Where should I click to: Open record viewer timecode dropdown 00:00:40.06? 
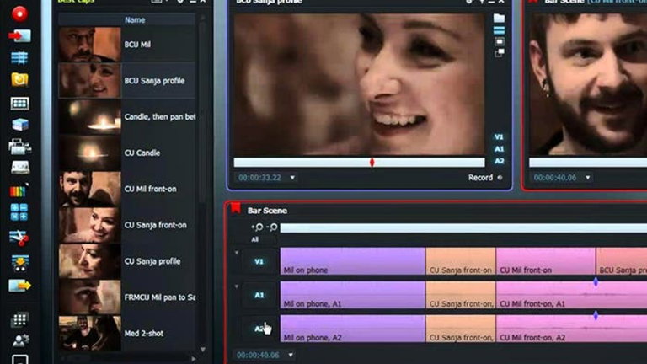(587, 178)
